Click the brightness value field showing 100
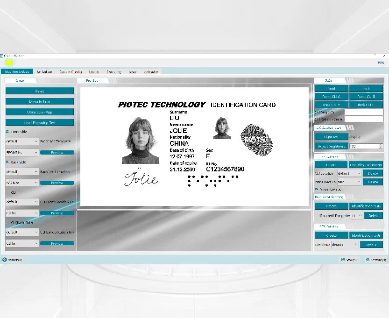The width and height of the screenshot is (389, 318). pyautogui.click(x=364, y=146)
